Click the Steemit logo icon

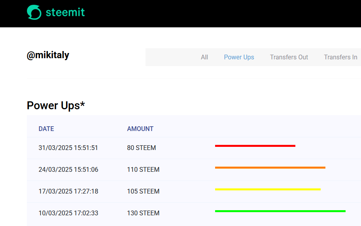click(34, 12)
